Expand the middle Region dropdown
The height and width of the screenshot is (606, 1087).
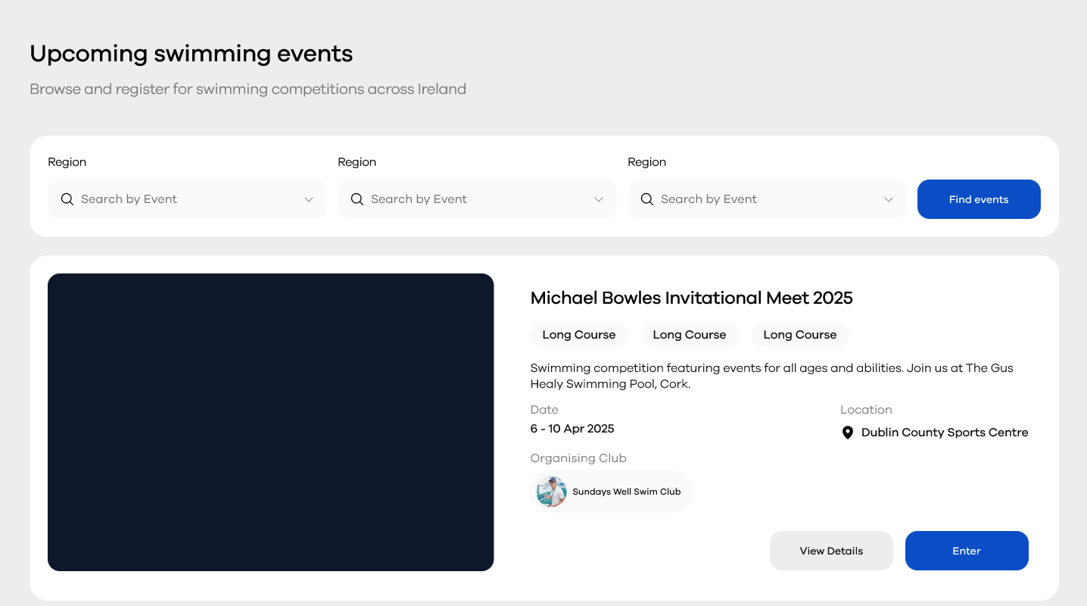(599, 199)
